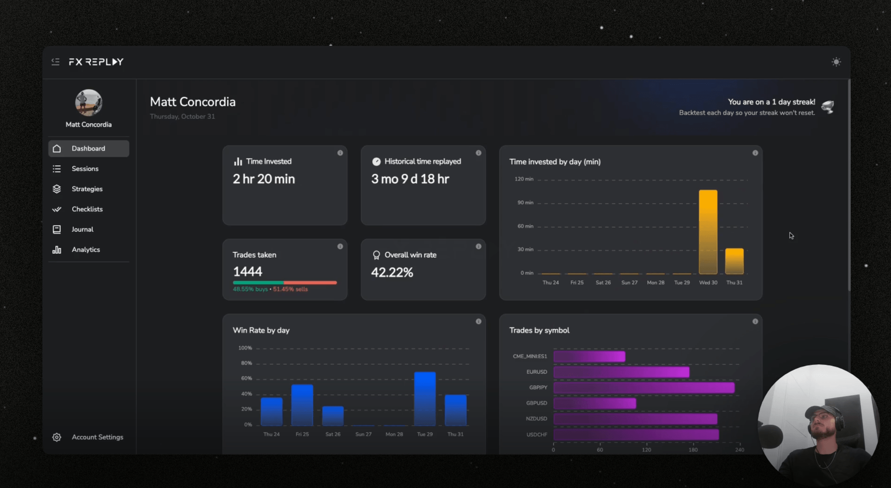Open the Journal page
The width and height of the screenshot is (891, 488).
tap(82, 230)
